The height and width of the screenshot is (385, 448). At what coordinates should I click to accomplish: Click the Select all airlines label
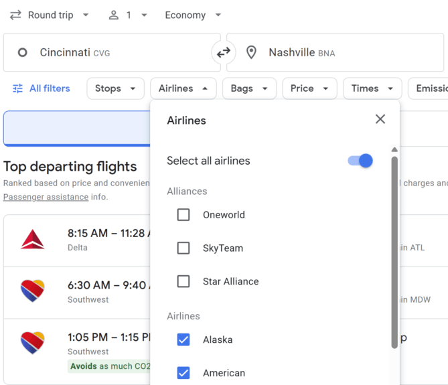click(208, 161)
